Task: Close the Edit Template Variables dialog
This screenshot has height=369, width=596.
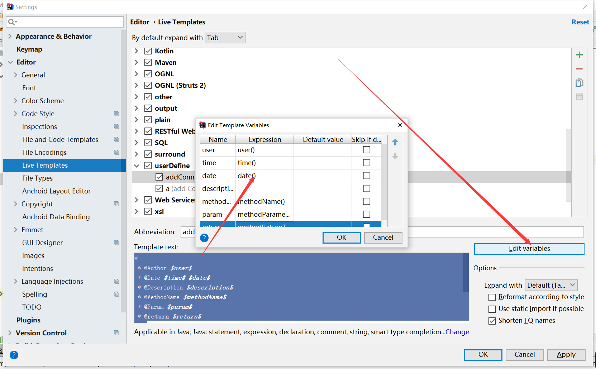Action: tap(400, 125)
